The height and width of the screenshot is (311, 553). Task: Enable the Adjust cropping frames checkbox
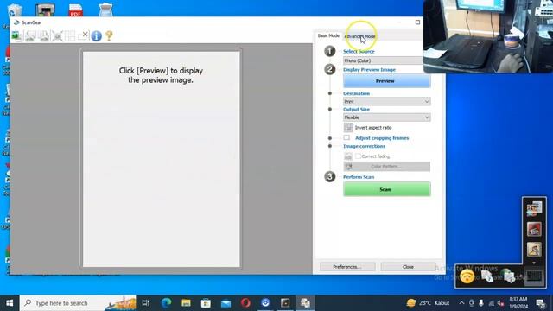[x=346, y=137]
